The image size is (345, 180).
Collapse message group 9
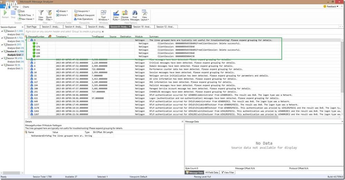tap(29, 40)
